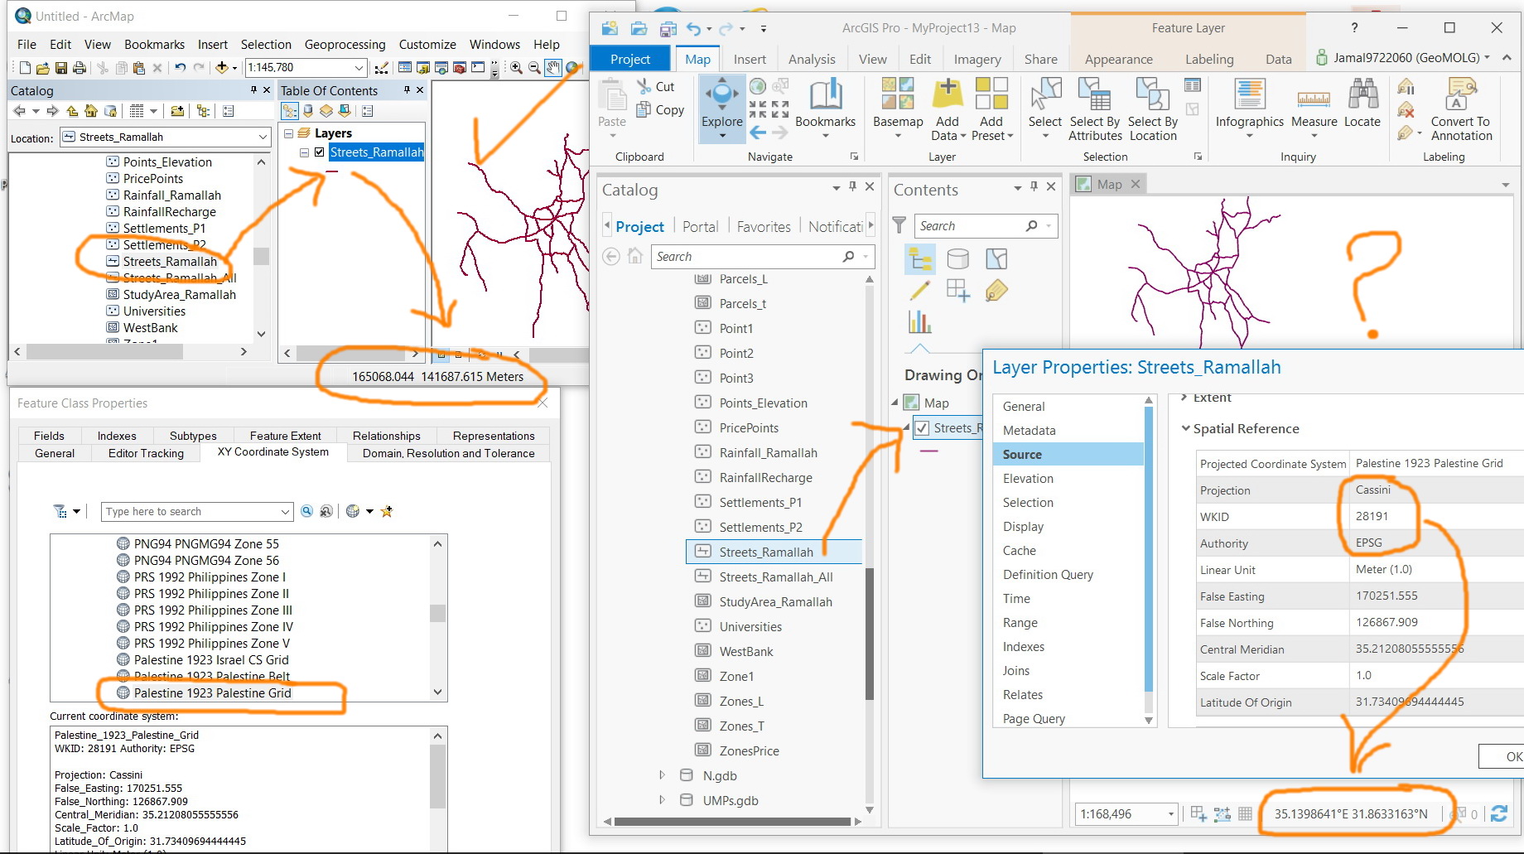Click the Pro status bar grid icon
Screen dimensions: 1524x854
pyautogui.click(x=1245, y=814)
